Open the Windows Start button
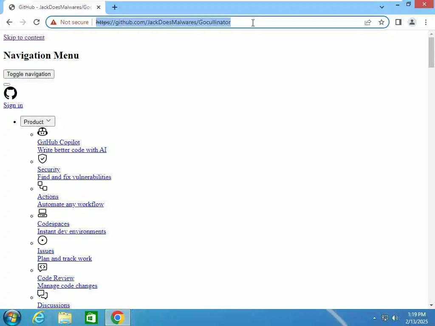 click(x=12, y=318)
